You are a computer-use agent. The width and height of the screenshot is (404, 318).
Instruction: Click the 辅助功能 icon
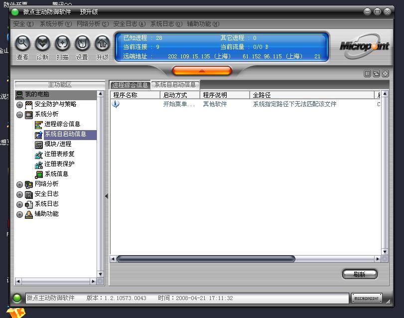coord(28,214)
